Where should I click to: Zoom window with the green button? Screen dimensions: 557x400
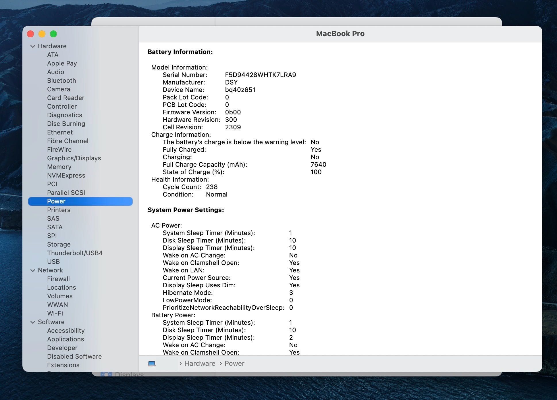(x=53, y=34)
